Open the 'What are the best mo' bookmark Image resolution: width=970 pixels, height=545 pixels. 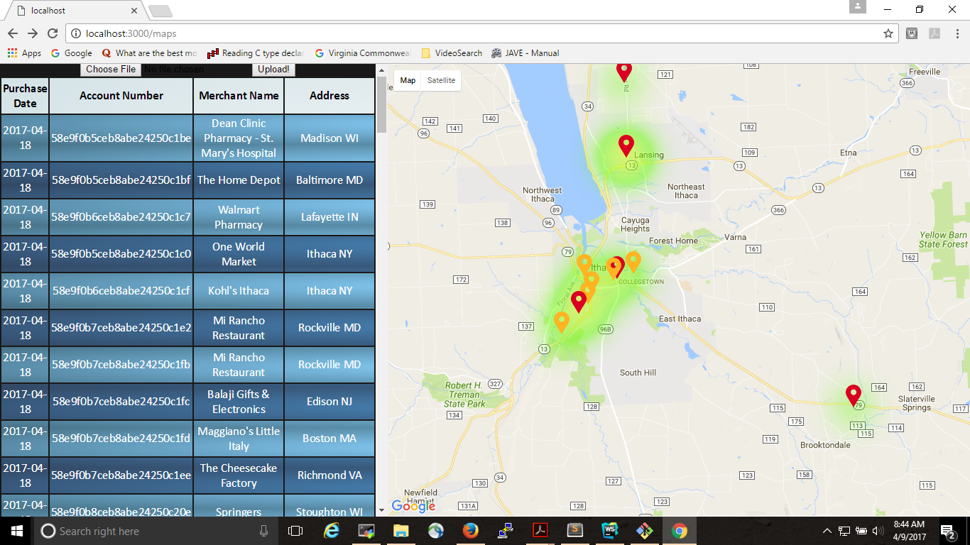149,53
